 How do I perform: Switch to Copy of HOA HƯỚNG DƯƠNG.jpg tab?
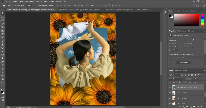pos(80,10)
